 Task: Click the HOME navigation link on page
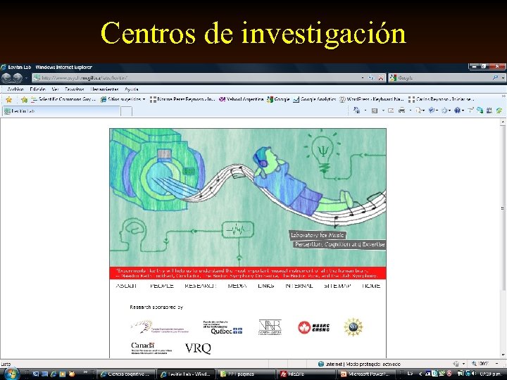371,286
